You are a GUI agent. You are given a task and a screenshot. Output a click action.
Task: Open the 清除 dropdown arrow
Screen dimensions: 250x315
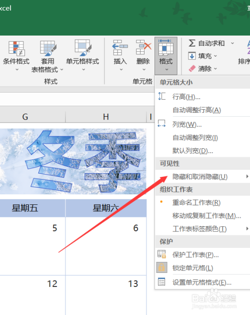pos(215,69)
